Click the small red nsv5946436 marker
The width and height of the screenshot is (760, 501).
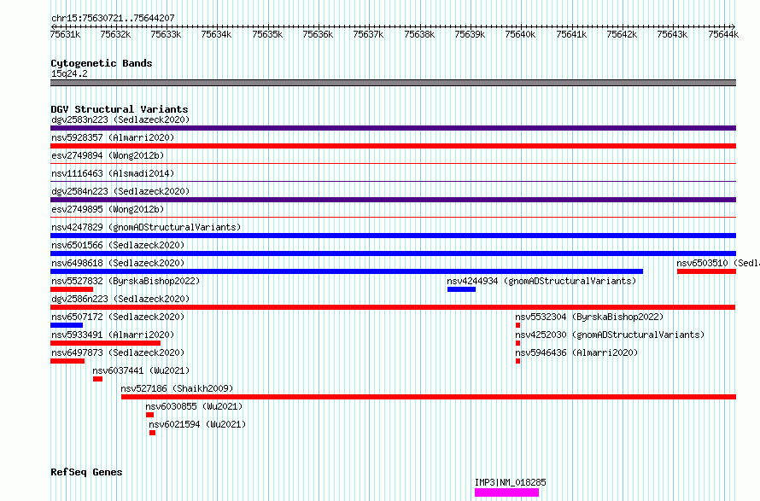pyautogui.click(x=517, y=361)
